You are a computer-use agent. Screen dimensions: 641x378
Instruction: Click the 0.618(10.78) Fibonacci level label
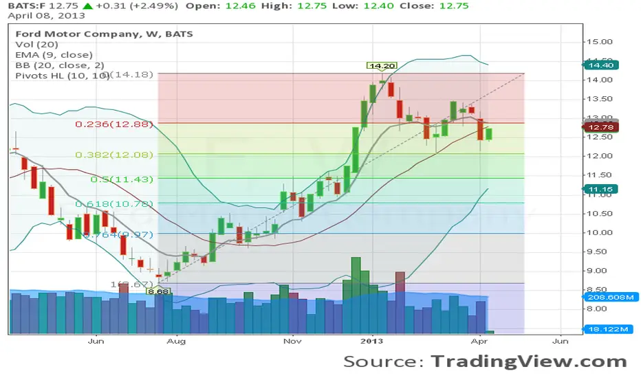point(114,203)
